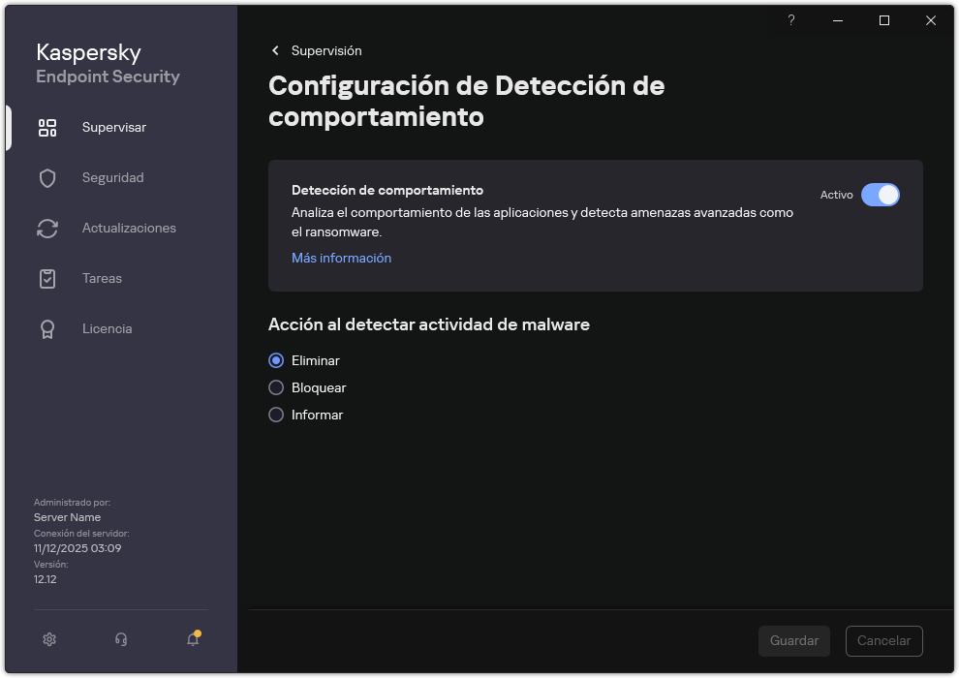The image size is (959, 678).
Task: Open the Tareas menu entry
Action: [101, 278]
